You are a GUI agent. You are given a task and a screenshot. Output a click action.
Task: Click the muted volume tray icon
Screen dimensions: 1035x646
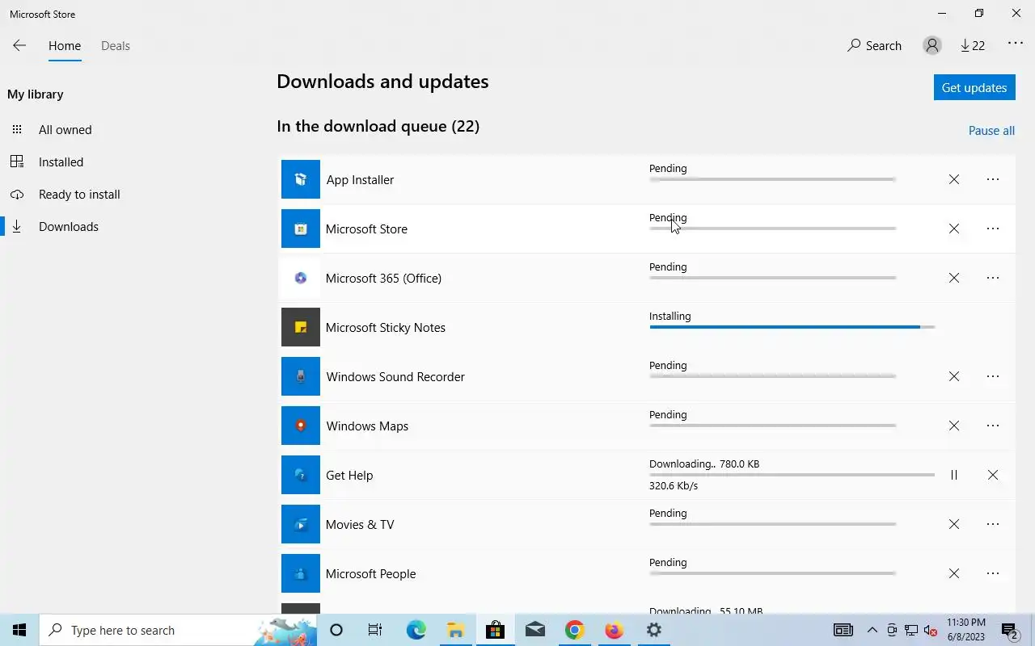tap(931, 631)
